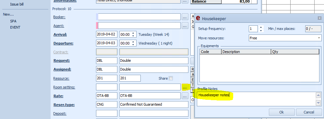Click the Deposit code field
324x119 pixels.
107,113
